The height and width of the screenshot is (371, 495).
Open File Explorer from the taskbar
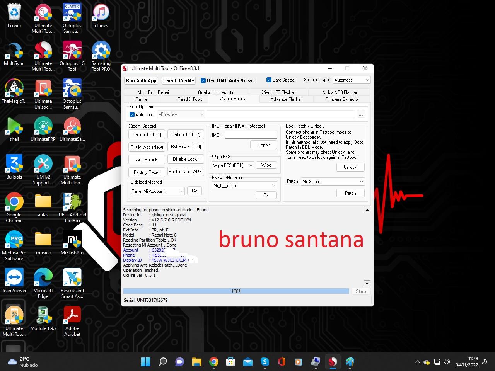tap(197, 362)
